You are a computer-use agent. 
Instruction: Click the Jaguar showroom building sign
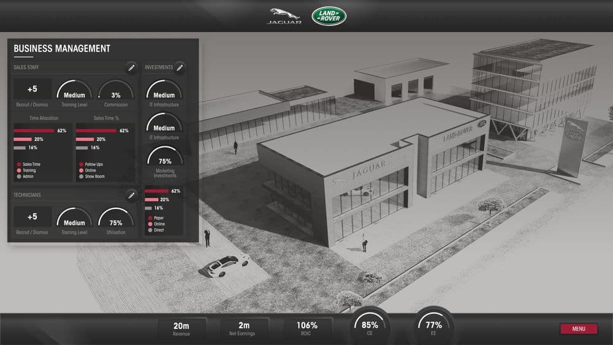click(x=369, y=170)
